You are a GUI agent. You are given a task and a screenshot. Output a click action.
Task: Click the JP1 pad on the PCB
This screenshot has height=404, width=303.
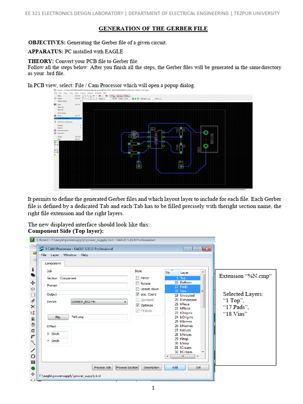pos(139,166)
